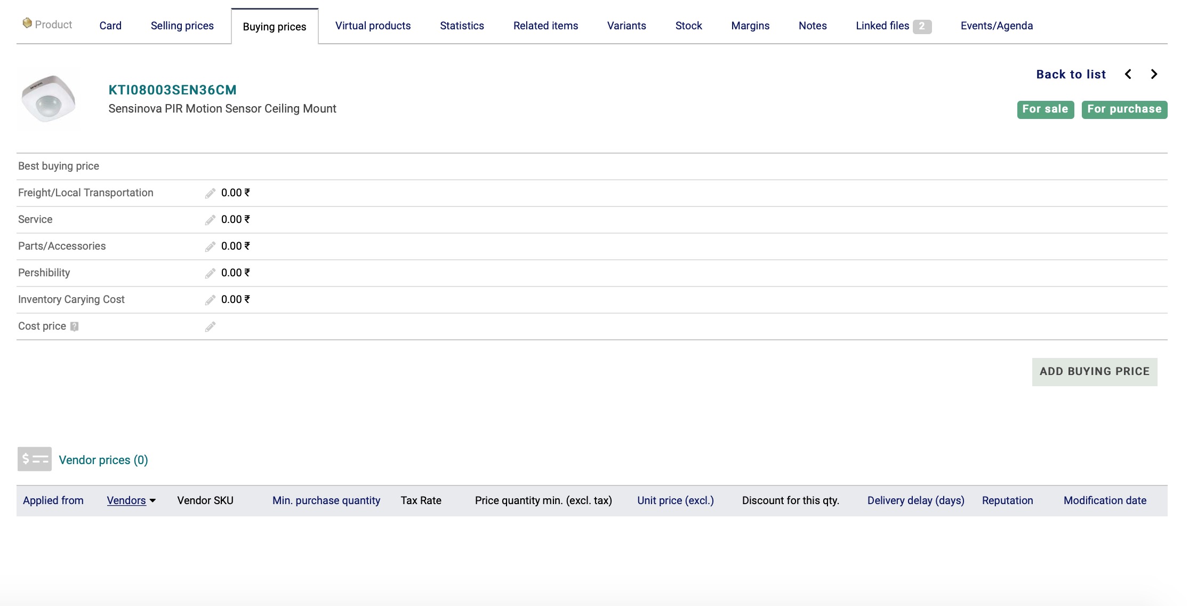1189x606 pixels.
Task: Click the Linked files count badge 2
Action: tap(922, 26)
